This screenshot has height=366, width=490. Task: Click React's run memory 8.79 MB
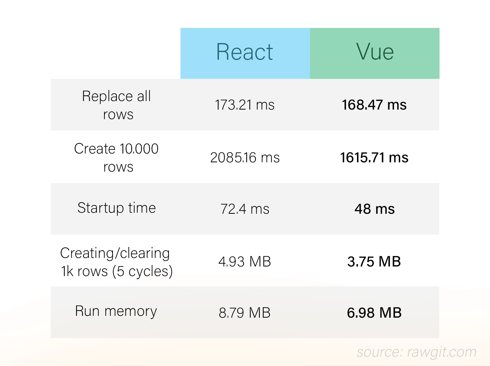[x=244, y=313]
